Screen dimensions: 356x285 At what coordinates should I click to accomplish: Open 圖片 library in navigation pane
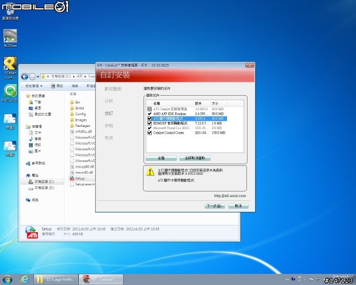(35, 151)
